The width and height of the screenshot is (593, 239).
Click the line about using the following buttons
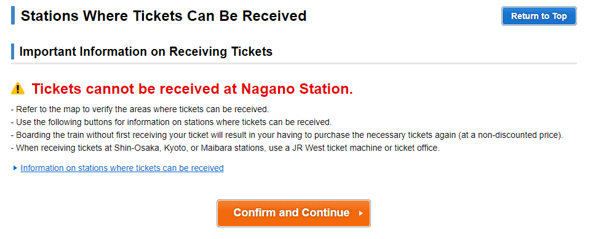point(172,122)
